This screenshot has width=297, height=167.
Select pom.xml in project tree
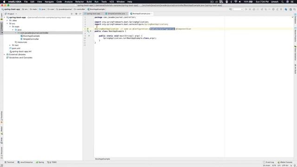click(14, 48)
